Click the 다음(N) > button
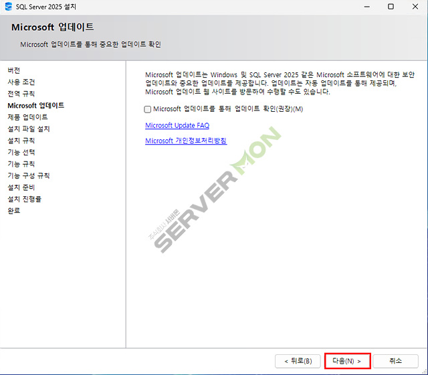This screenshot has width=428, height=375. coord(347,361)
